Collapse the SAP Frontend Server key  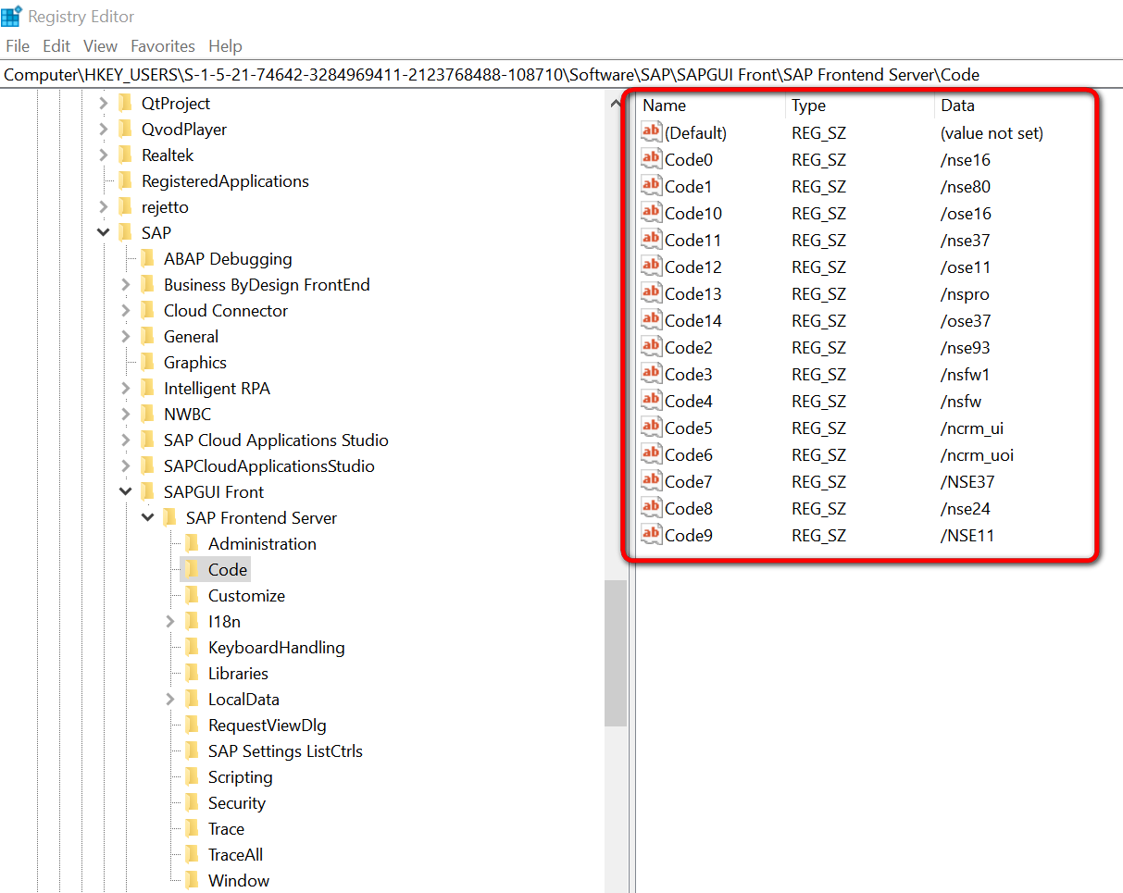148,518
